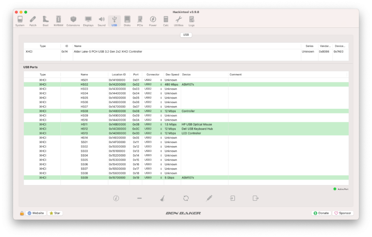Select the Dell USB Keyboard Hub device
Viewport: 372px width, 237px height.
coord(197,129)
